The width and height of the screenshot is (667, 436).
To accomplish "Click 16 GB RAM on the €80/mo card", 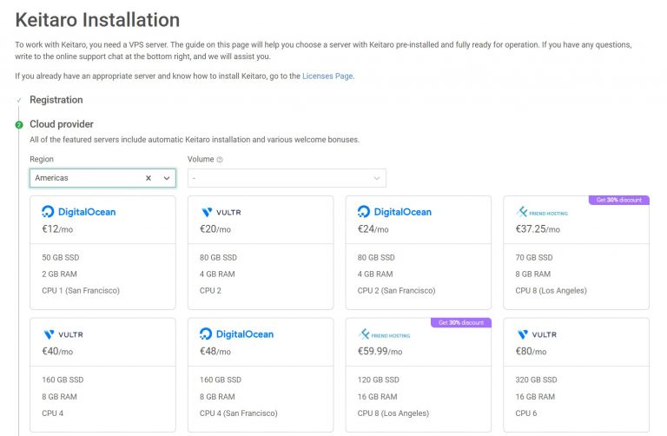I will tap(535, 397).
